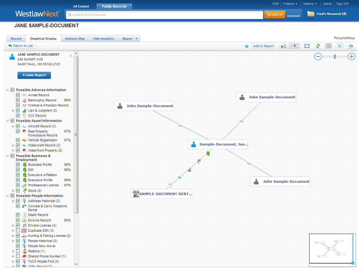The image size is (359, 268).
Task: Open the Web Analytics tab
Action: coord(103,38)
